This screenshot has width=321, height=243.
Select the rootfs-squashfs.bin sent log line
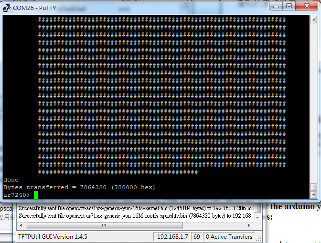(x=136, y=216)
